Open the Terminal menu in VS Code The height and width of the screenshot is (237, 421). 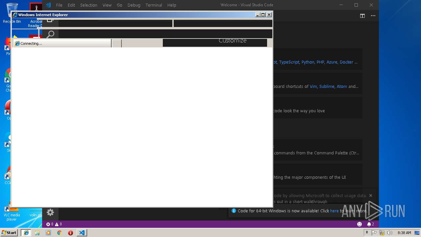(154, 5)
